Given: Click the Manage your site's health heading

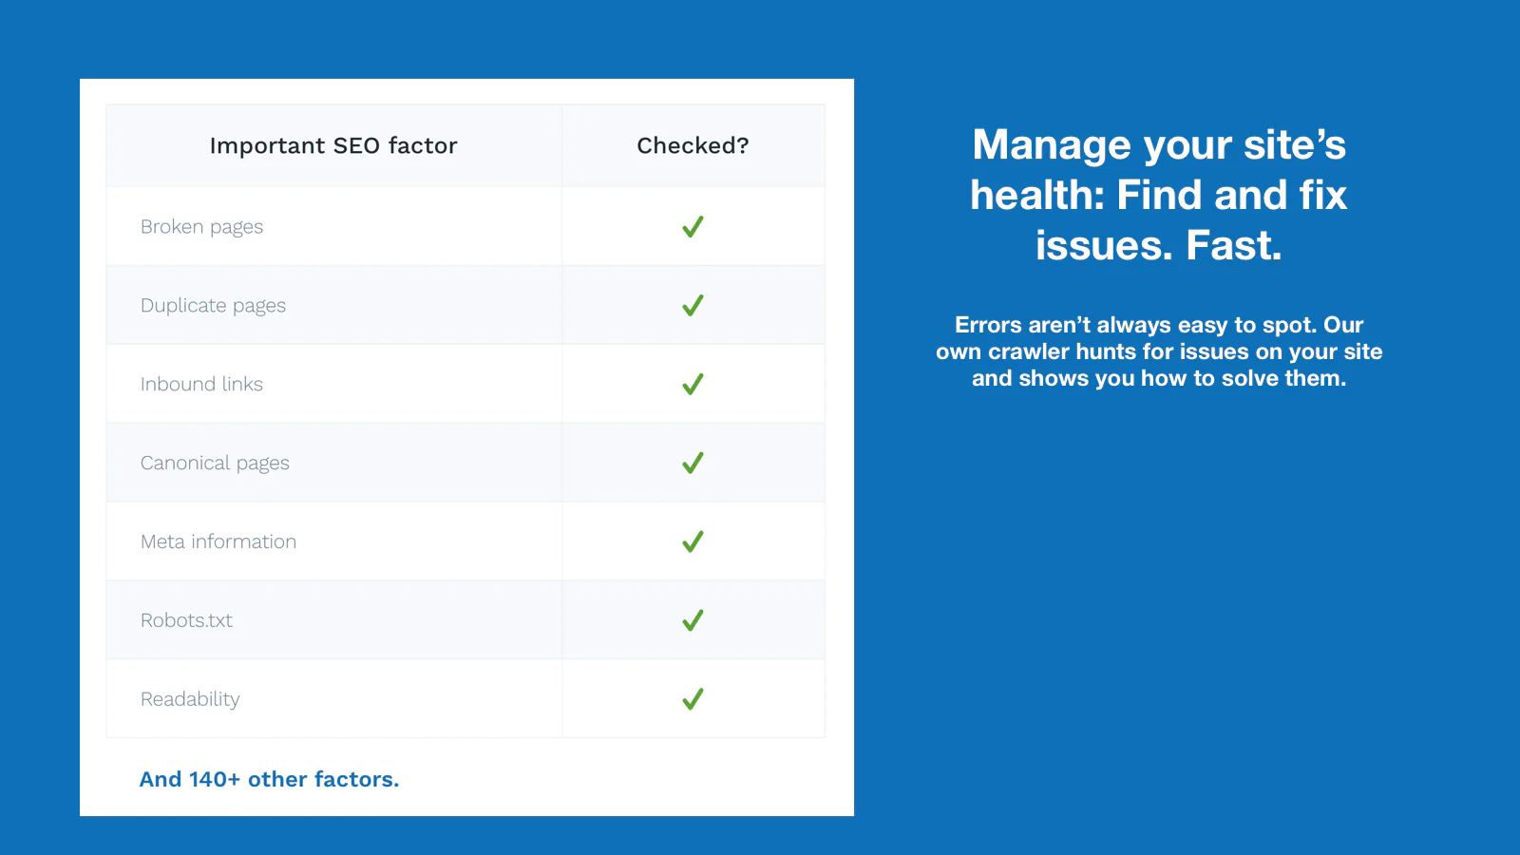Looking at the screenshot, I should point(1158,195).
